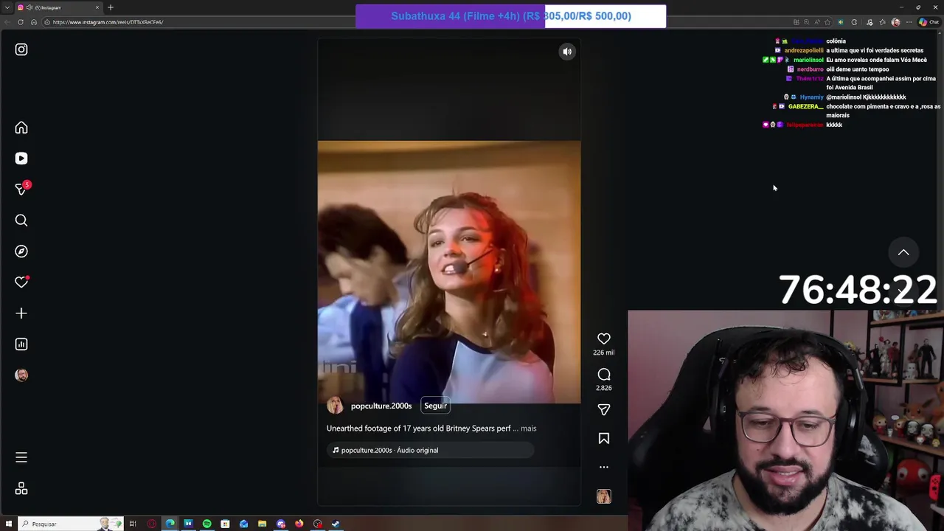The image size is (944, 531).
Task: Open the audio thumbnail under the reel actions
Action: (x=604, y=496)
